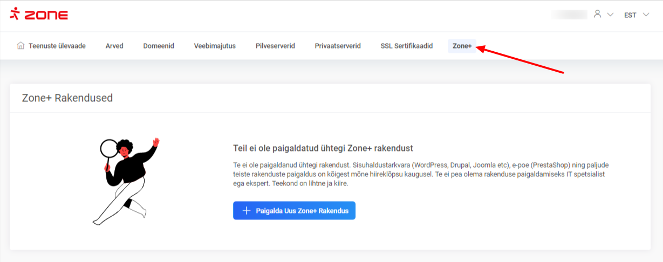Click the 'Teil ei ole paigaldatud' heading
Viewport: 663px width, 262px height.
[323, 148]
